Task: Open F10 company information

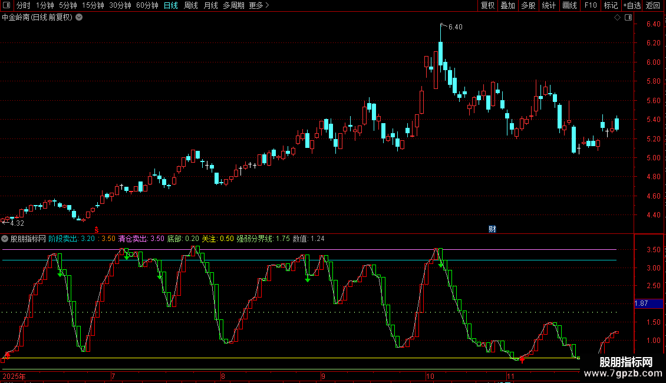Action: pyautogui.click(x=590, y=6)
